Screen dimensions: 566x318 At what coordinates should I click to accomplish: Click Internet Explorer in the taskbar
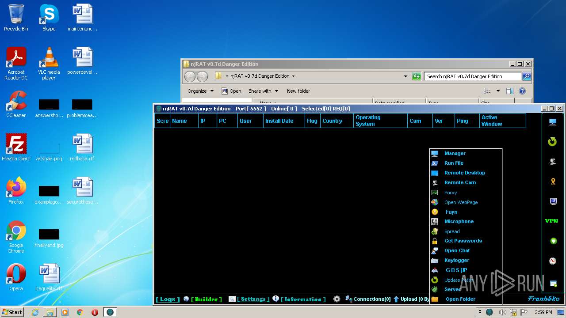click(34, 312)
